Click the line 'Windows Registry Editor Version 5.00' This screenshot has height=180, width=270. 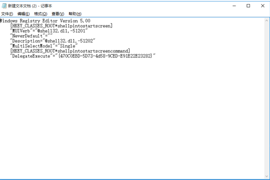(45, 21)
